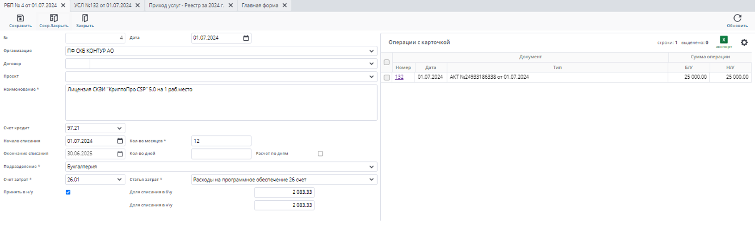756x228 pixels.
Task: Select the row checkbox for document 132
Action: coord(387,78)
